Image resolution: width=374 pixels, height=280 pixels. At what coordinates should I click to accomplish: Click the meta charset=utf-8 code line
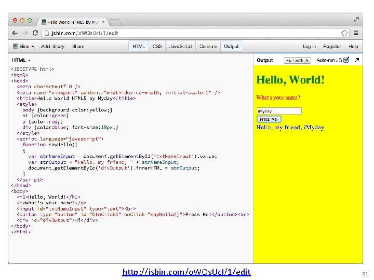click(48, 87)
